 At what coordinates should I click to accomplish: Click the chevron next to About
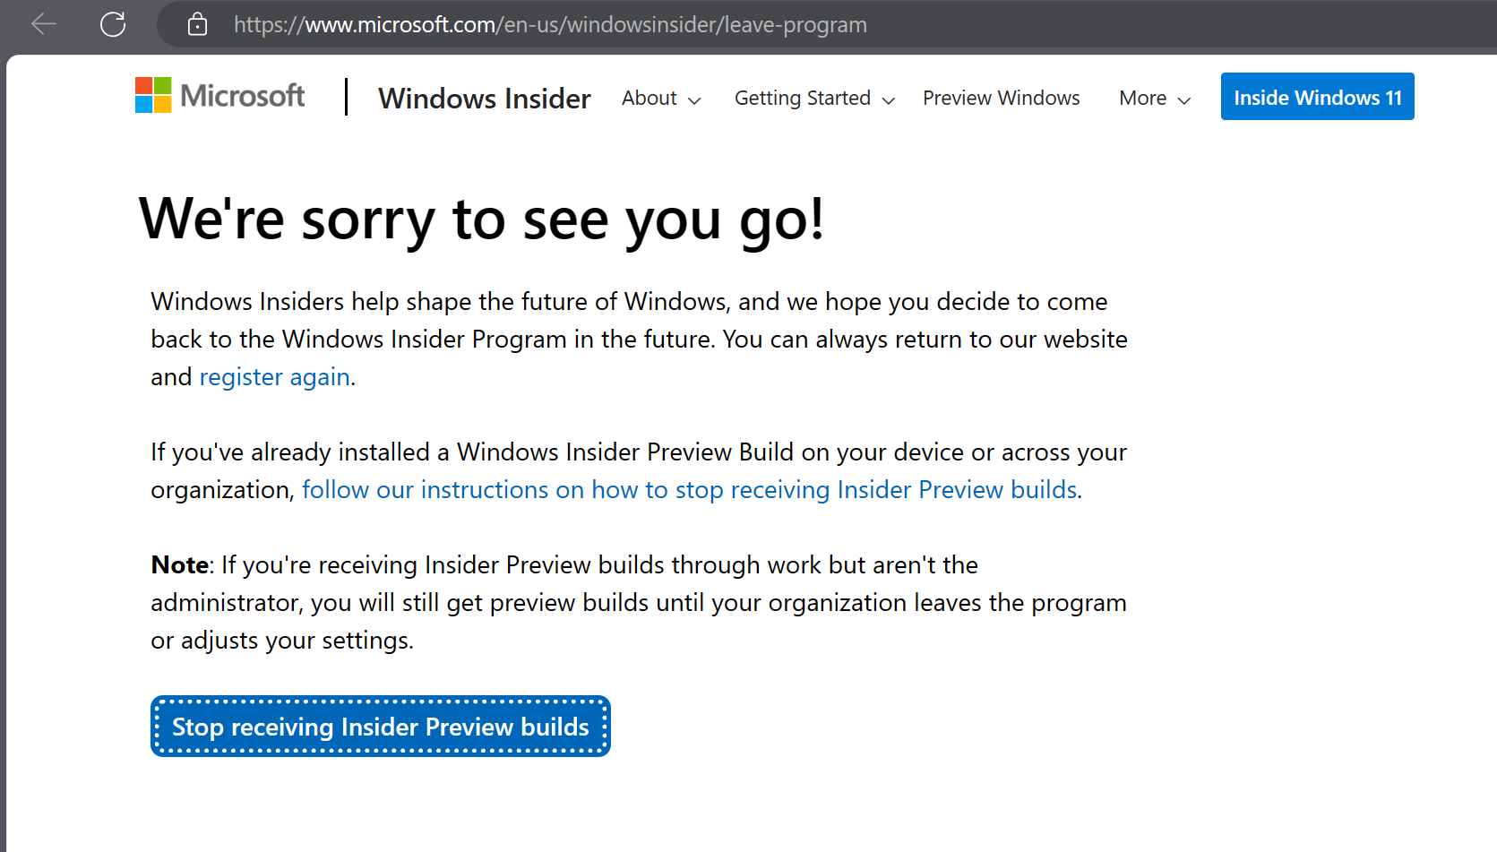[x=695, y=99]
